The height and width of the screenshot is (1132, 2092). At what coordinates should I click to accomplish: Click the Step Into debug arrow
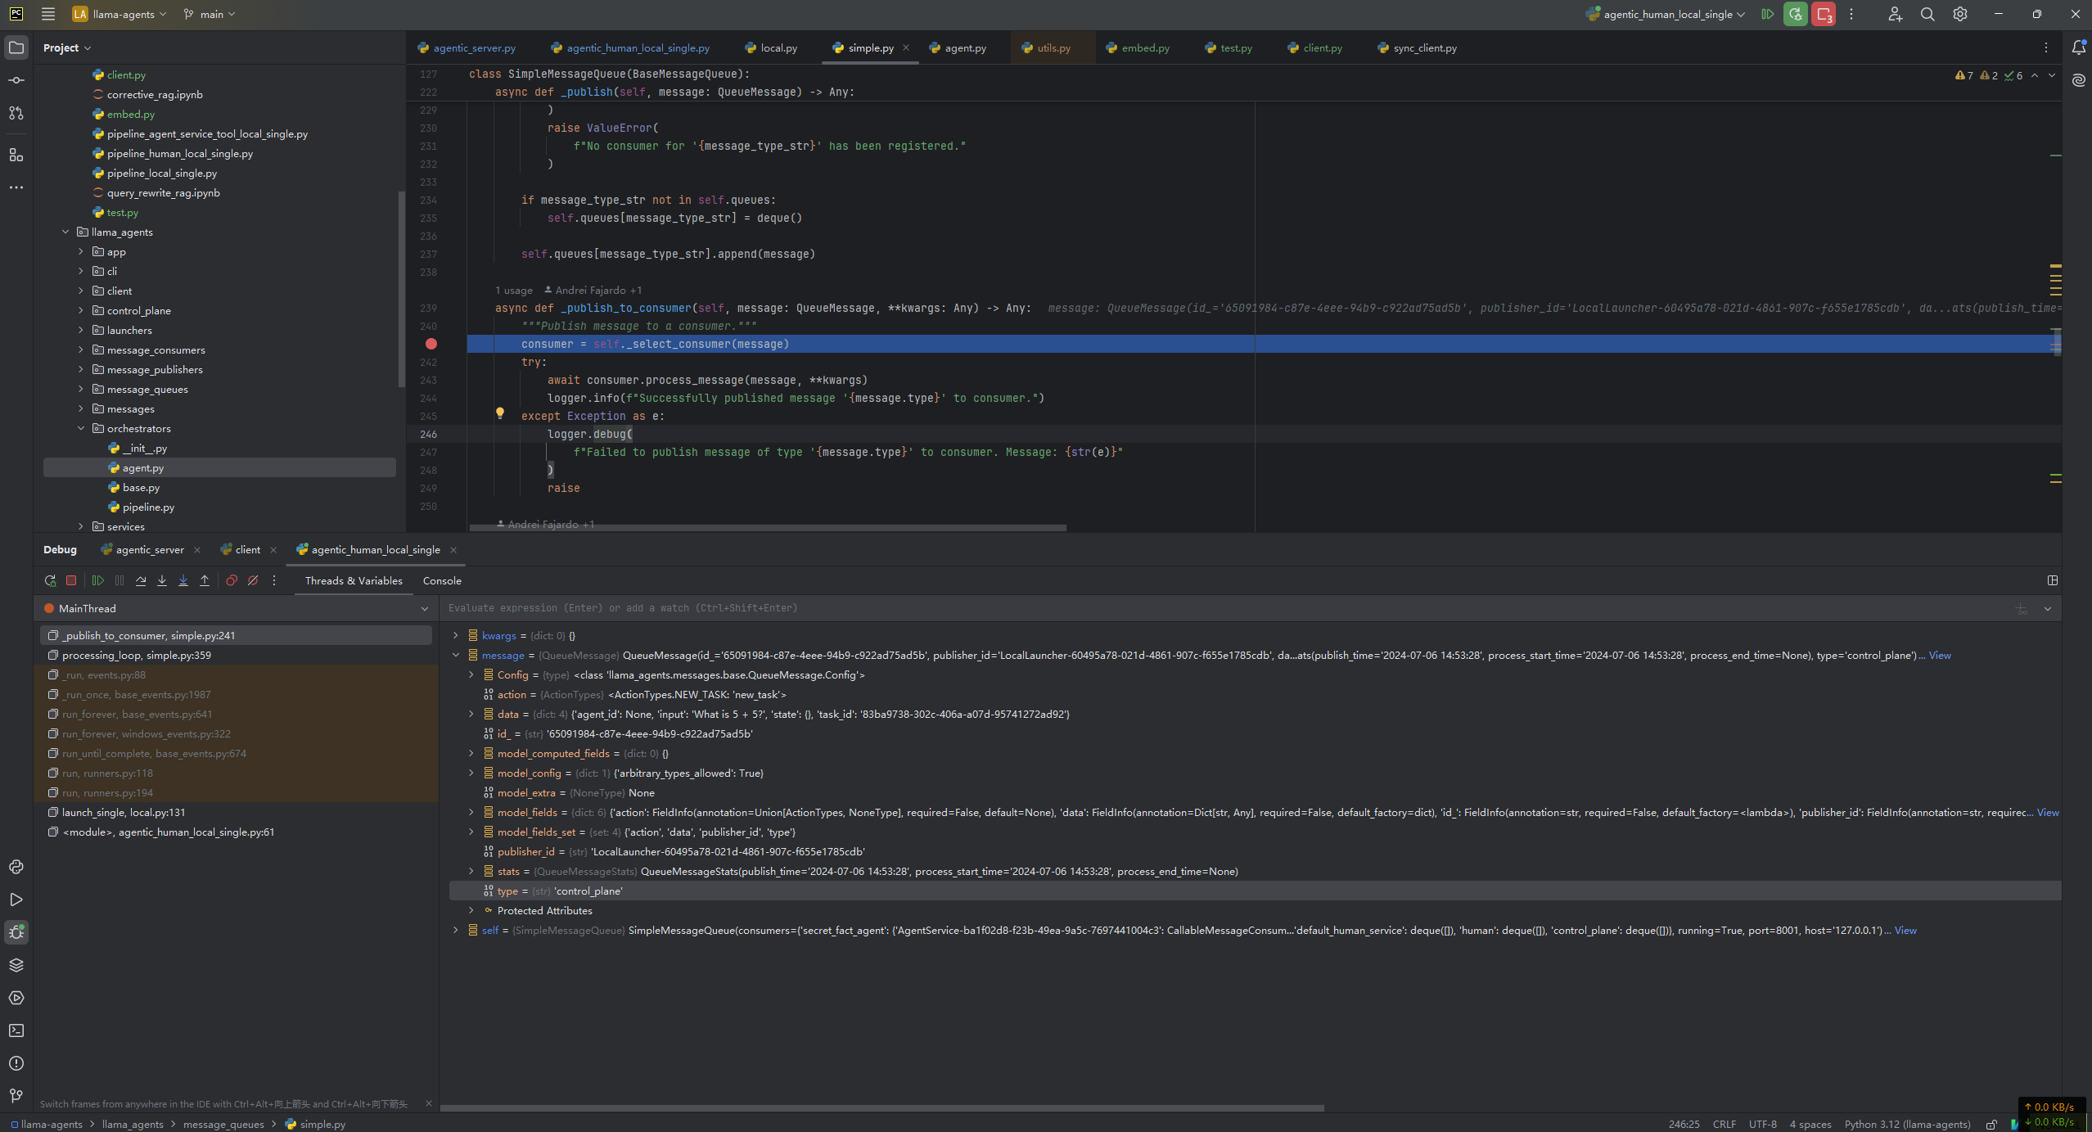162,580
